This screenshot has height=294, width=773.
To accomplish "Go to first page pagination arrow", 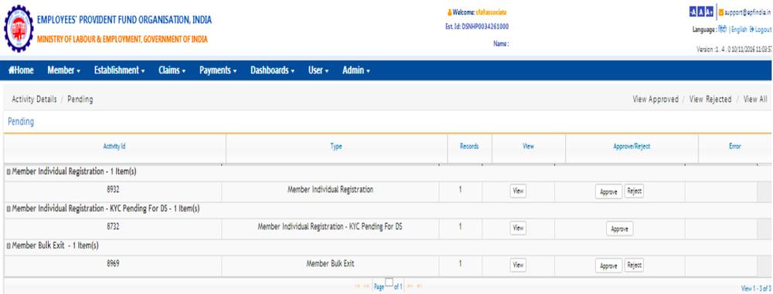I will (x=357, y=286).
